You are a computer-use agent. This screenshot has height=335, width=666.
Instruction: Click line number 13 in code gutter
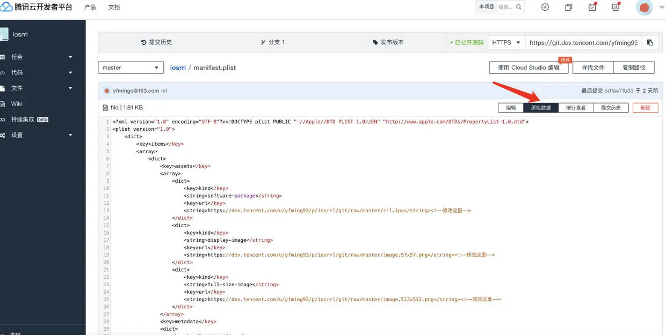(x=106, y=211)
